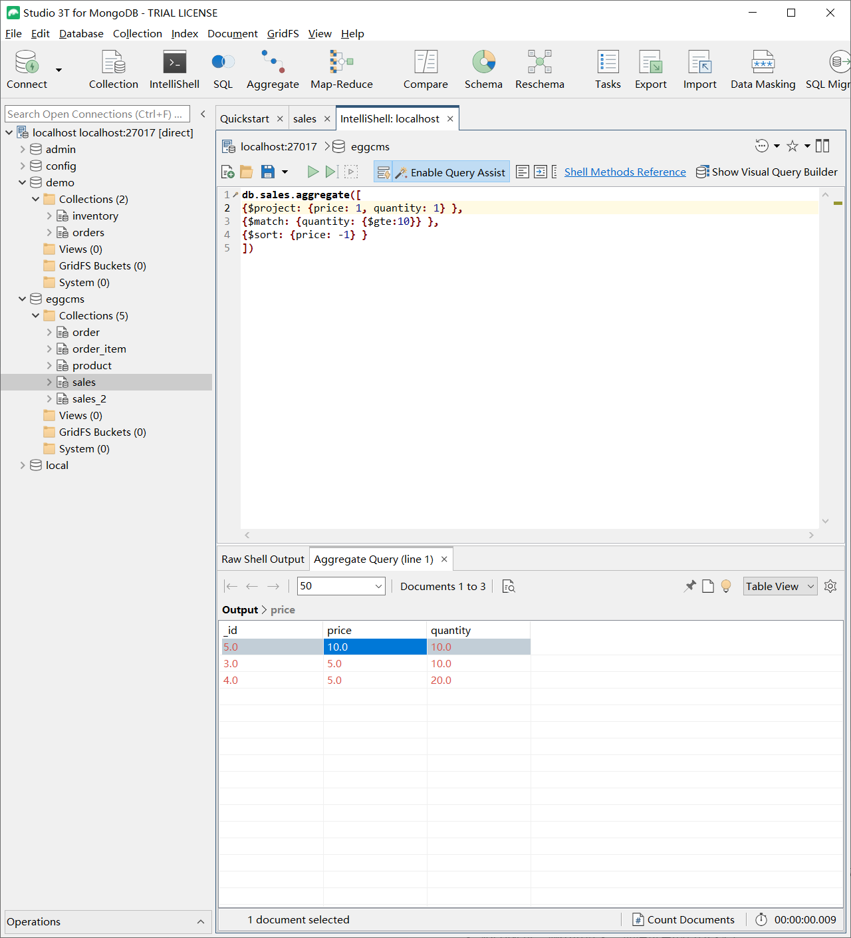Open the Collection toolbar tool
The image size is (851, 938).
114,70
